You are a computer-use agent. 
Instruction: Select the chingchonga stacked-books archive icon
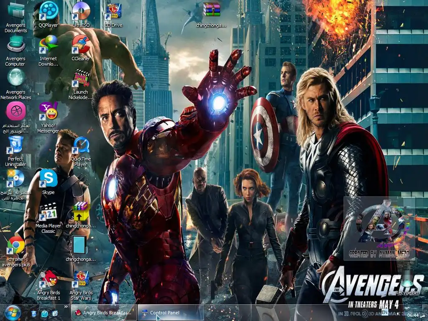[211, 15]
